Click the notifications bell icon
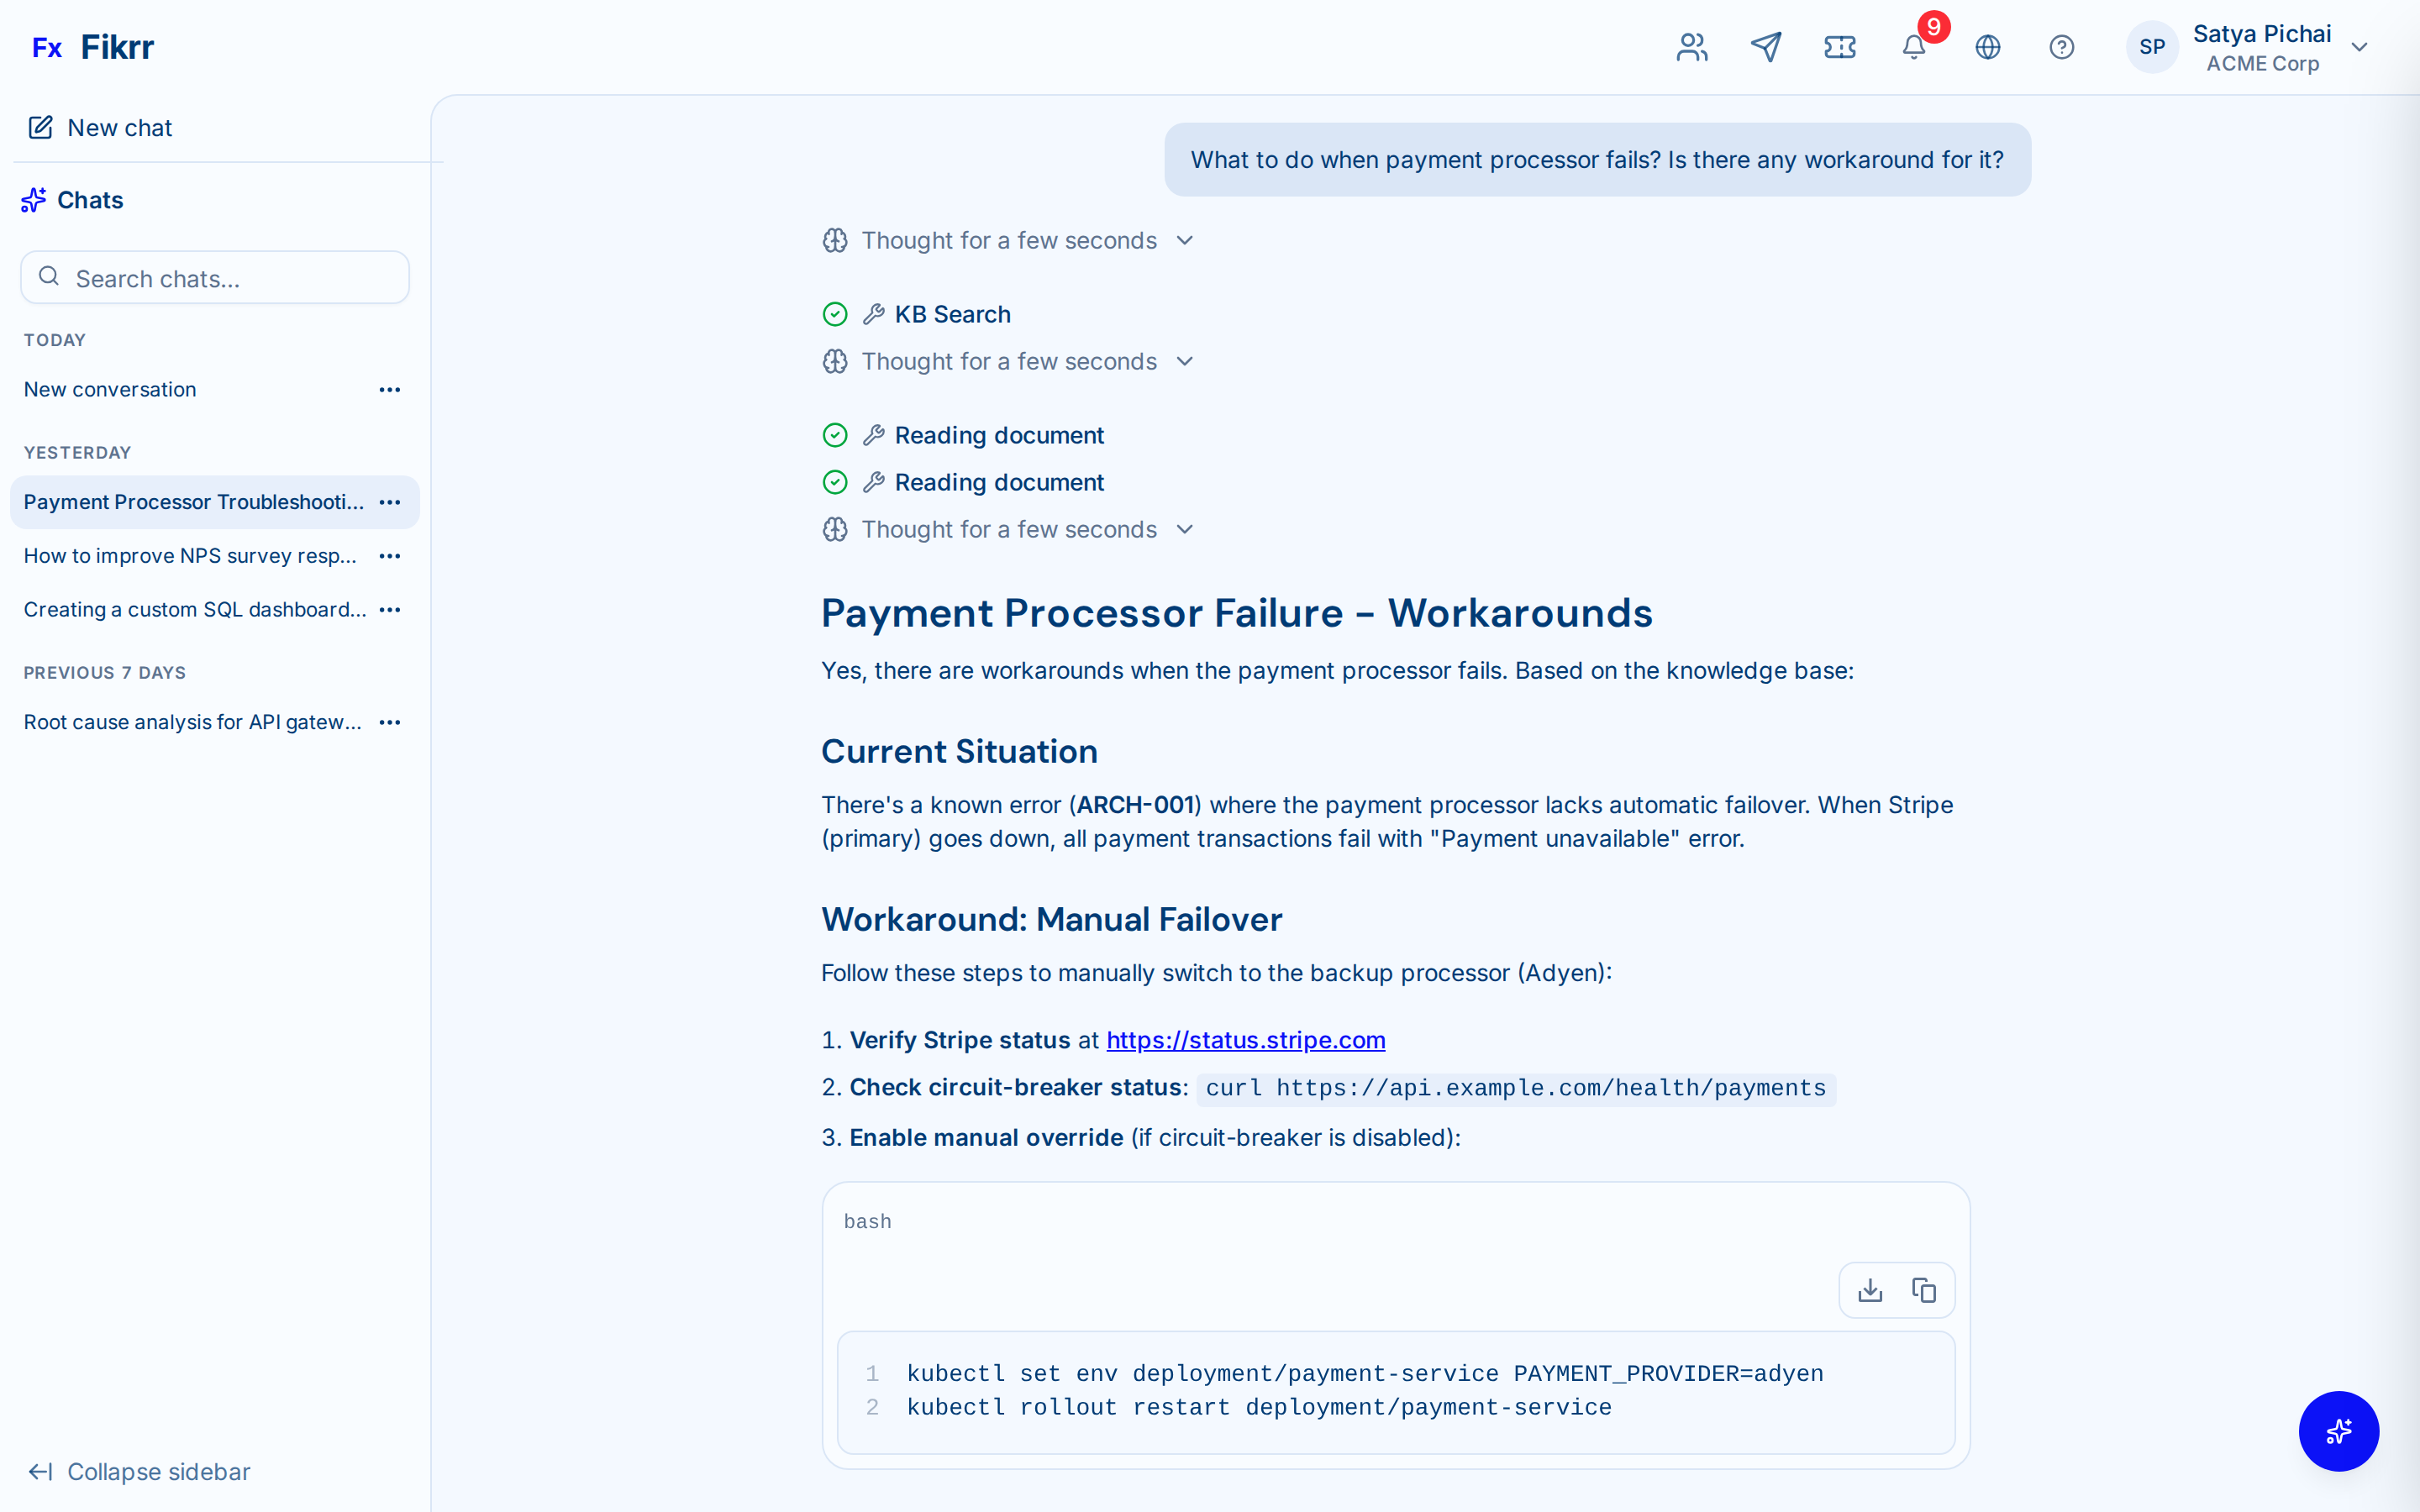The image size is (2420, 1512). pyautogui.click(x=1913, y=47)
